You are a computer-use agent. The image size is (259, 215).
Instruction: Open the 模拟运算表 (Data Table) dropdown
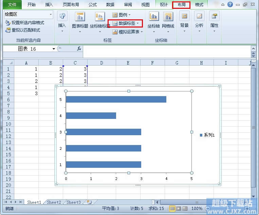point(128,32)
